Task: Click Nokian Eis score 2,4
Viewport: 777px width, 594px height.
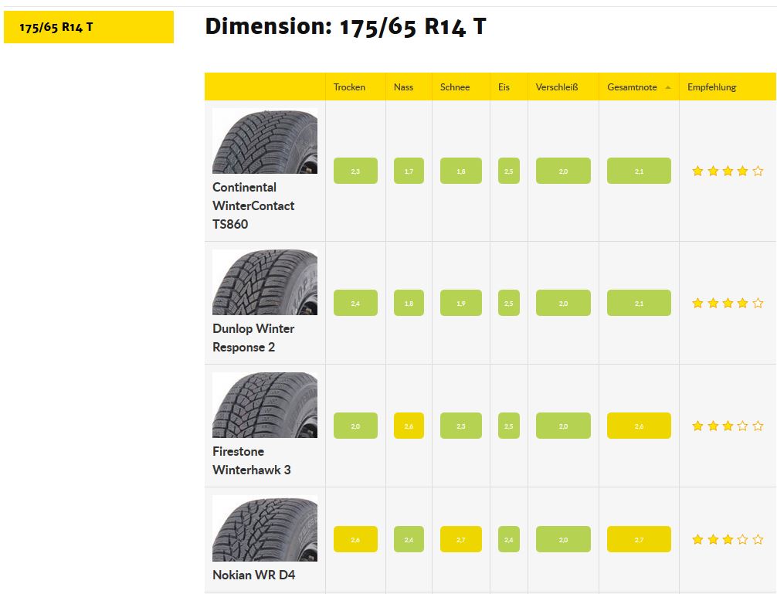Action: tap(509, 539)
